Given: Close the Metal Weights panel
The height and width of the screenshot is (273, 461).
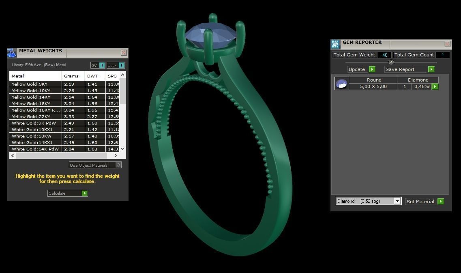Looking at the screenshot, I should [x=124, y=52].
